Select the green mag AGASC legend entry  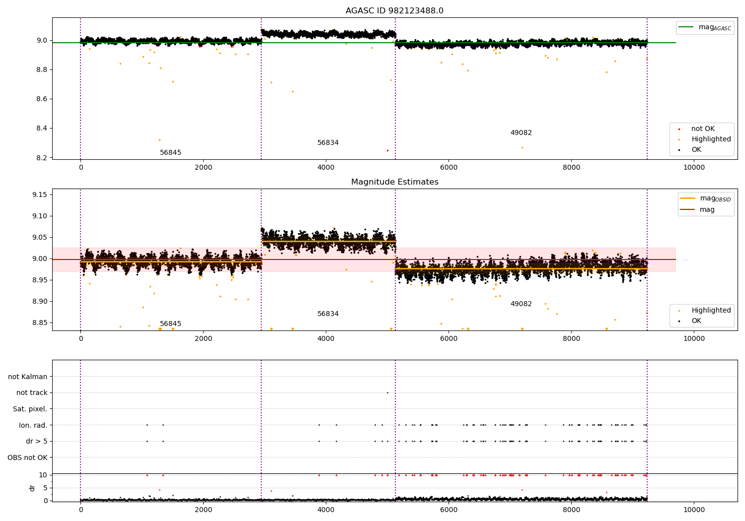(705, 27)
